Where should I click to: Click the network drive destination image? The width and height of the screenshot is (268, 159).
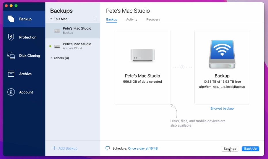222,54
